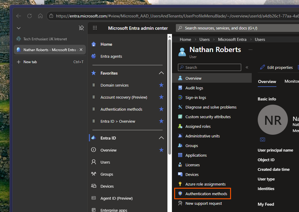This screenshot has height=212, width=299.
Task: Open a New tab
Action: [50, 62]
